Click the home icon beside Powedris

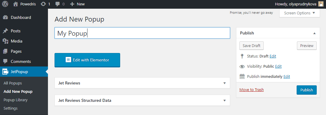15,4
